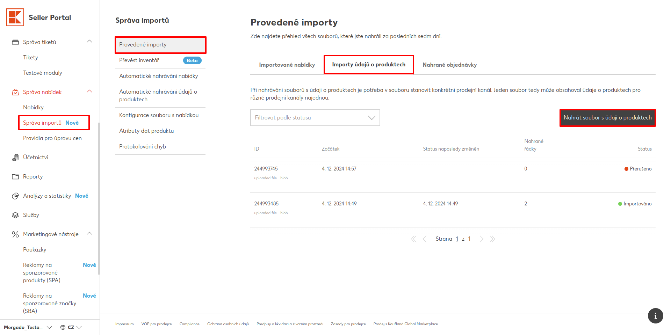Select Převést inventář Beta menu item
The height and width of the screenshot is (335, 671).
click(x=139, y=60)
